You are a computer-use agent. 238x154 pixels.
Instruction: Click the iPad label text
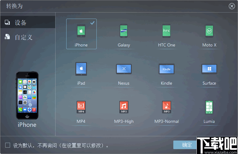81,83
